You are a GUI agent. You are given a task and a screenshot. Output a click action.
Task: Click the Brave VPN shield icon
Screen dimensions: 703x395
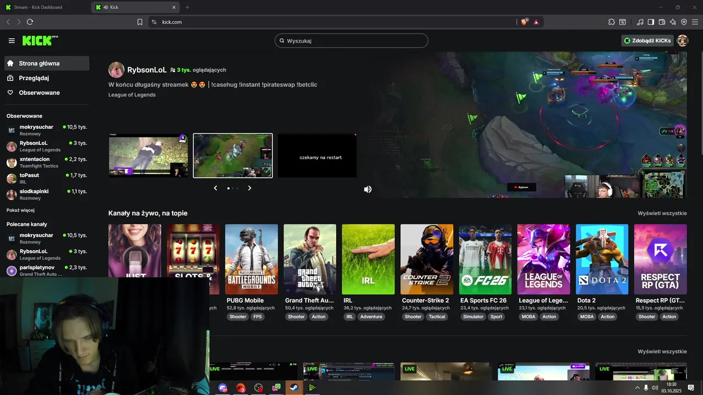point(684,22)
